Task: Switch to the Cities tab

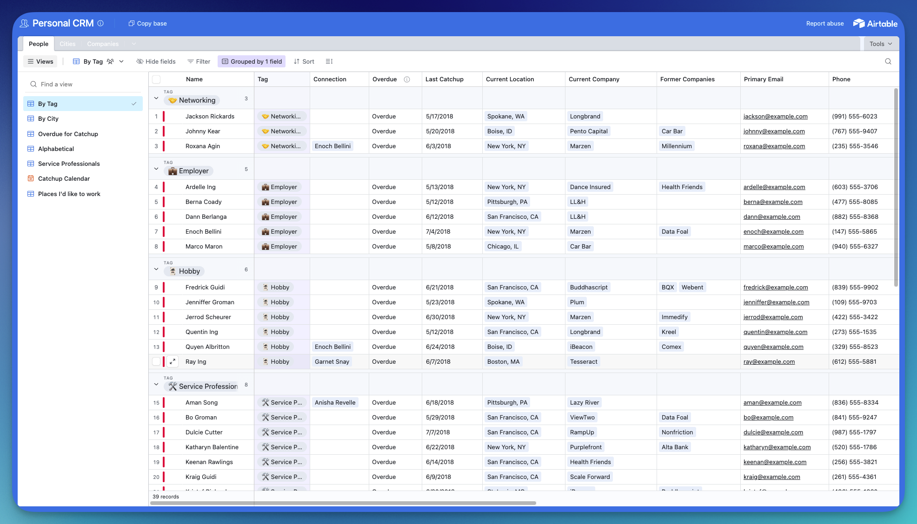Action: pos(67,44)
